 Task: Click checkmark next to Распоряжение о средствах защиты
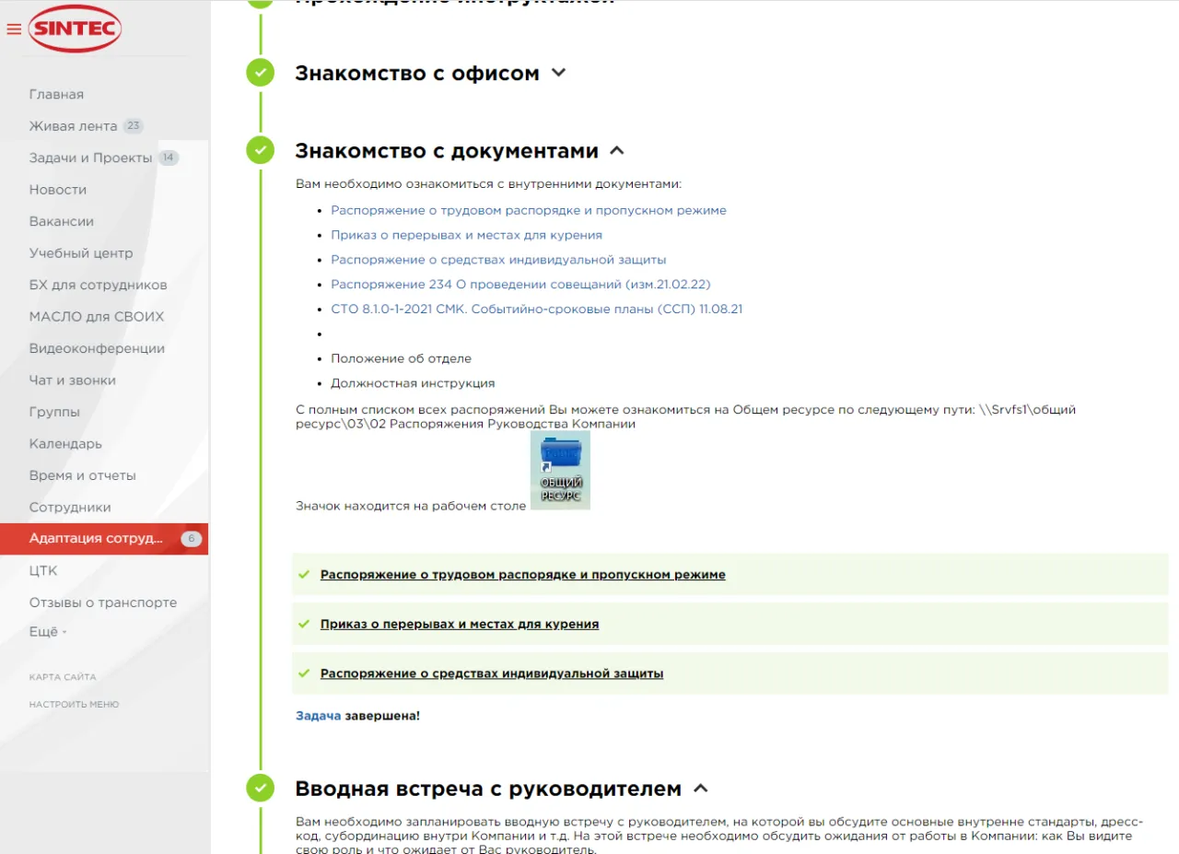(x=304, y=673)
